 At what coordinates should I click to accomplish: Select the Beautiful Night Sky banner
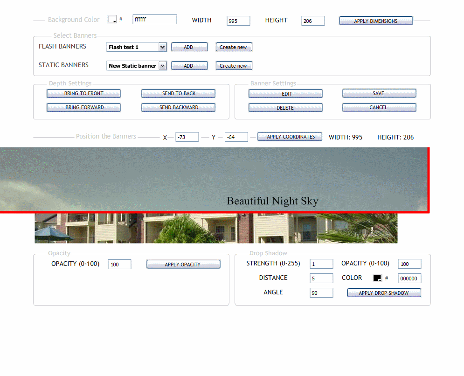(214, 180)
